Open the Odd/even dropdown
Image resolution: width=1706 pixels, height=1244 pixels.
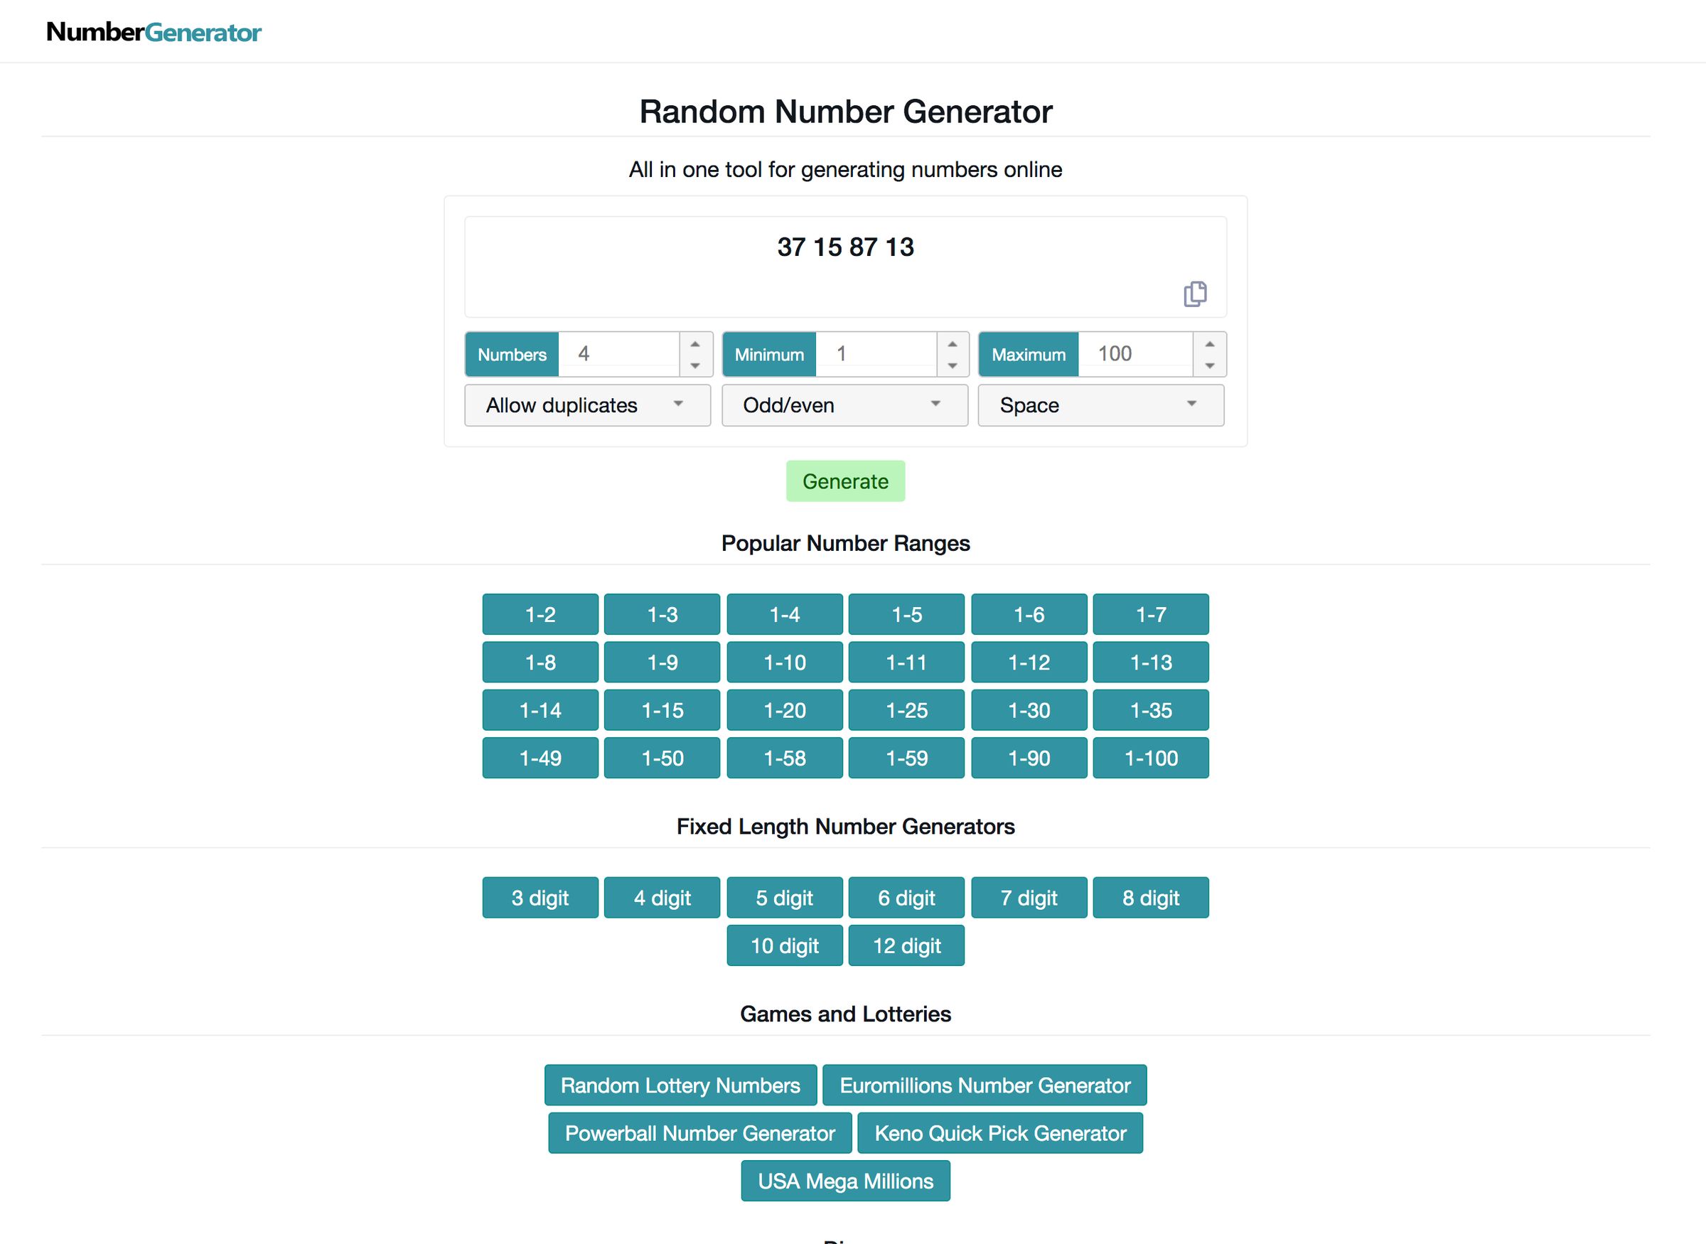click(x=844, y=405)
